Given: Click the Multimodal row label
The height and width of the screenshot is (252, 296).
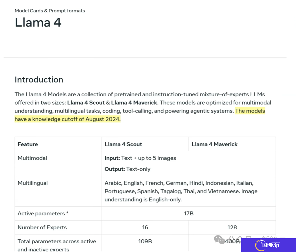Looking at the screenshot, I should tap(32, 158).
